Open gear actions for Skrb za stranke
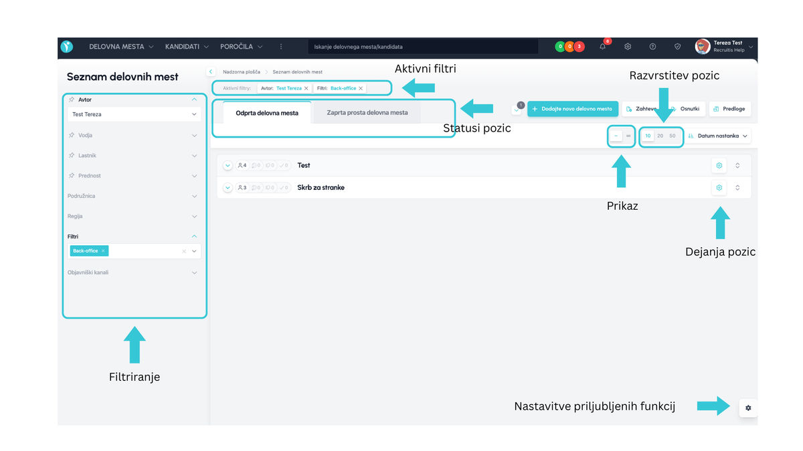This screenshot has width=803, height=451. click(719, 188)
